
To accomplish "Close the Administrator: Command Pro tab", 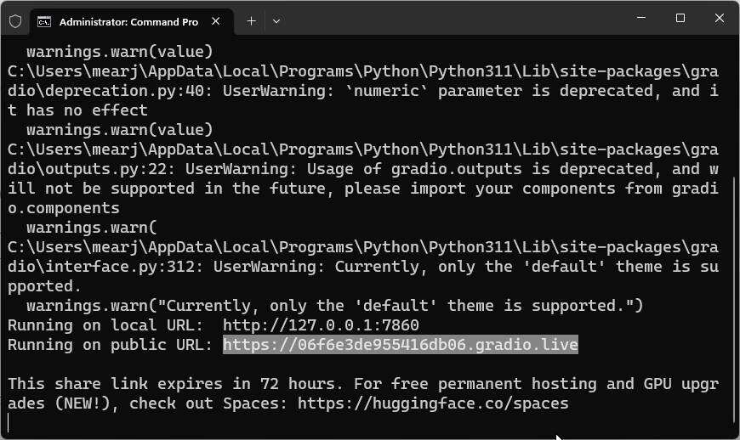I will [x=216, y=21].
